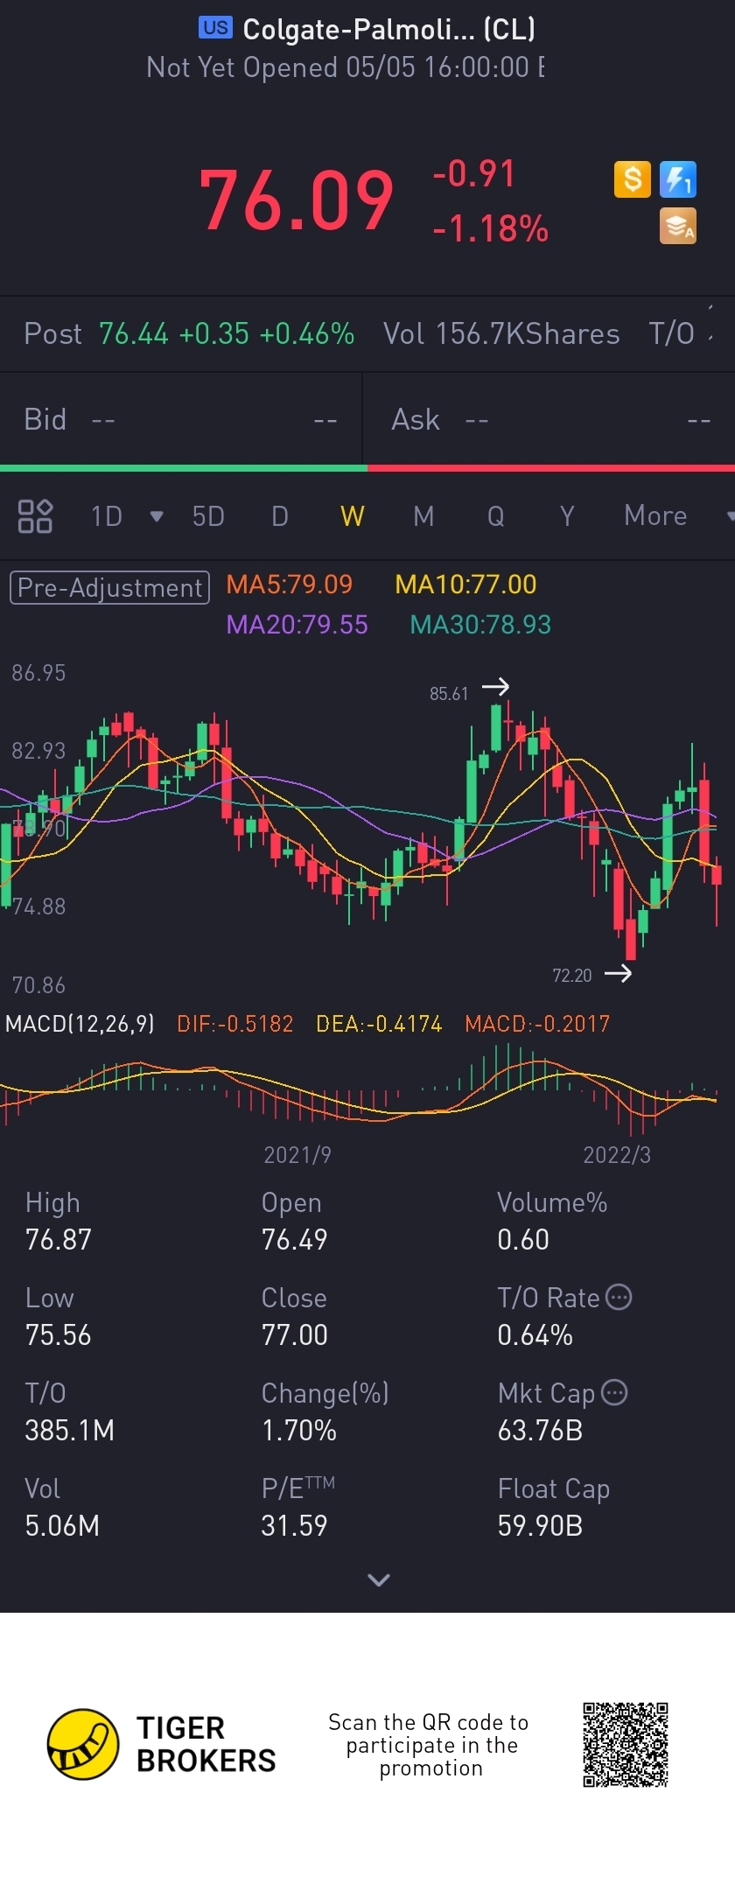Tap the 72.20 low marker on chart
The image size is (735, 1877).
click(x=572, y=976)
